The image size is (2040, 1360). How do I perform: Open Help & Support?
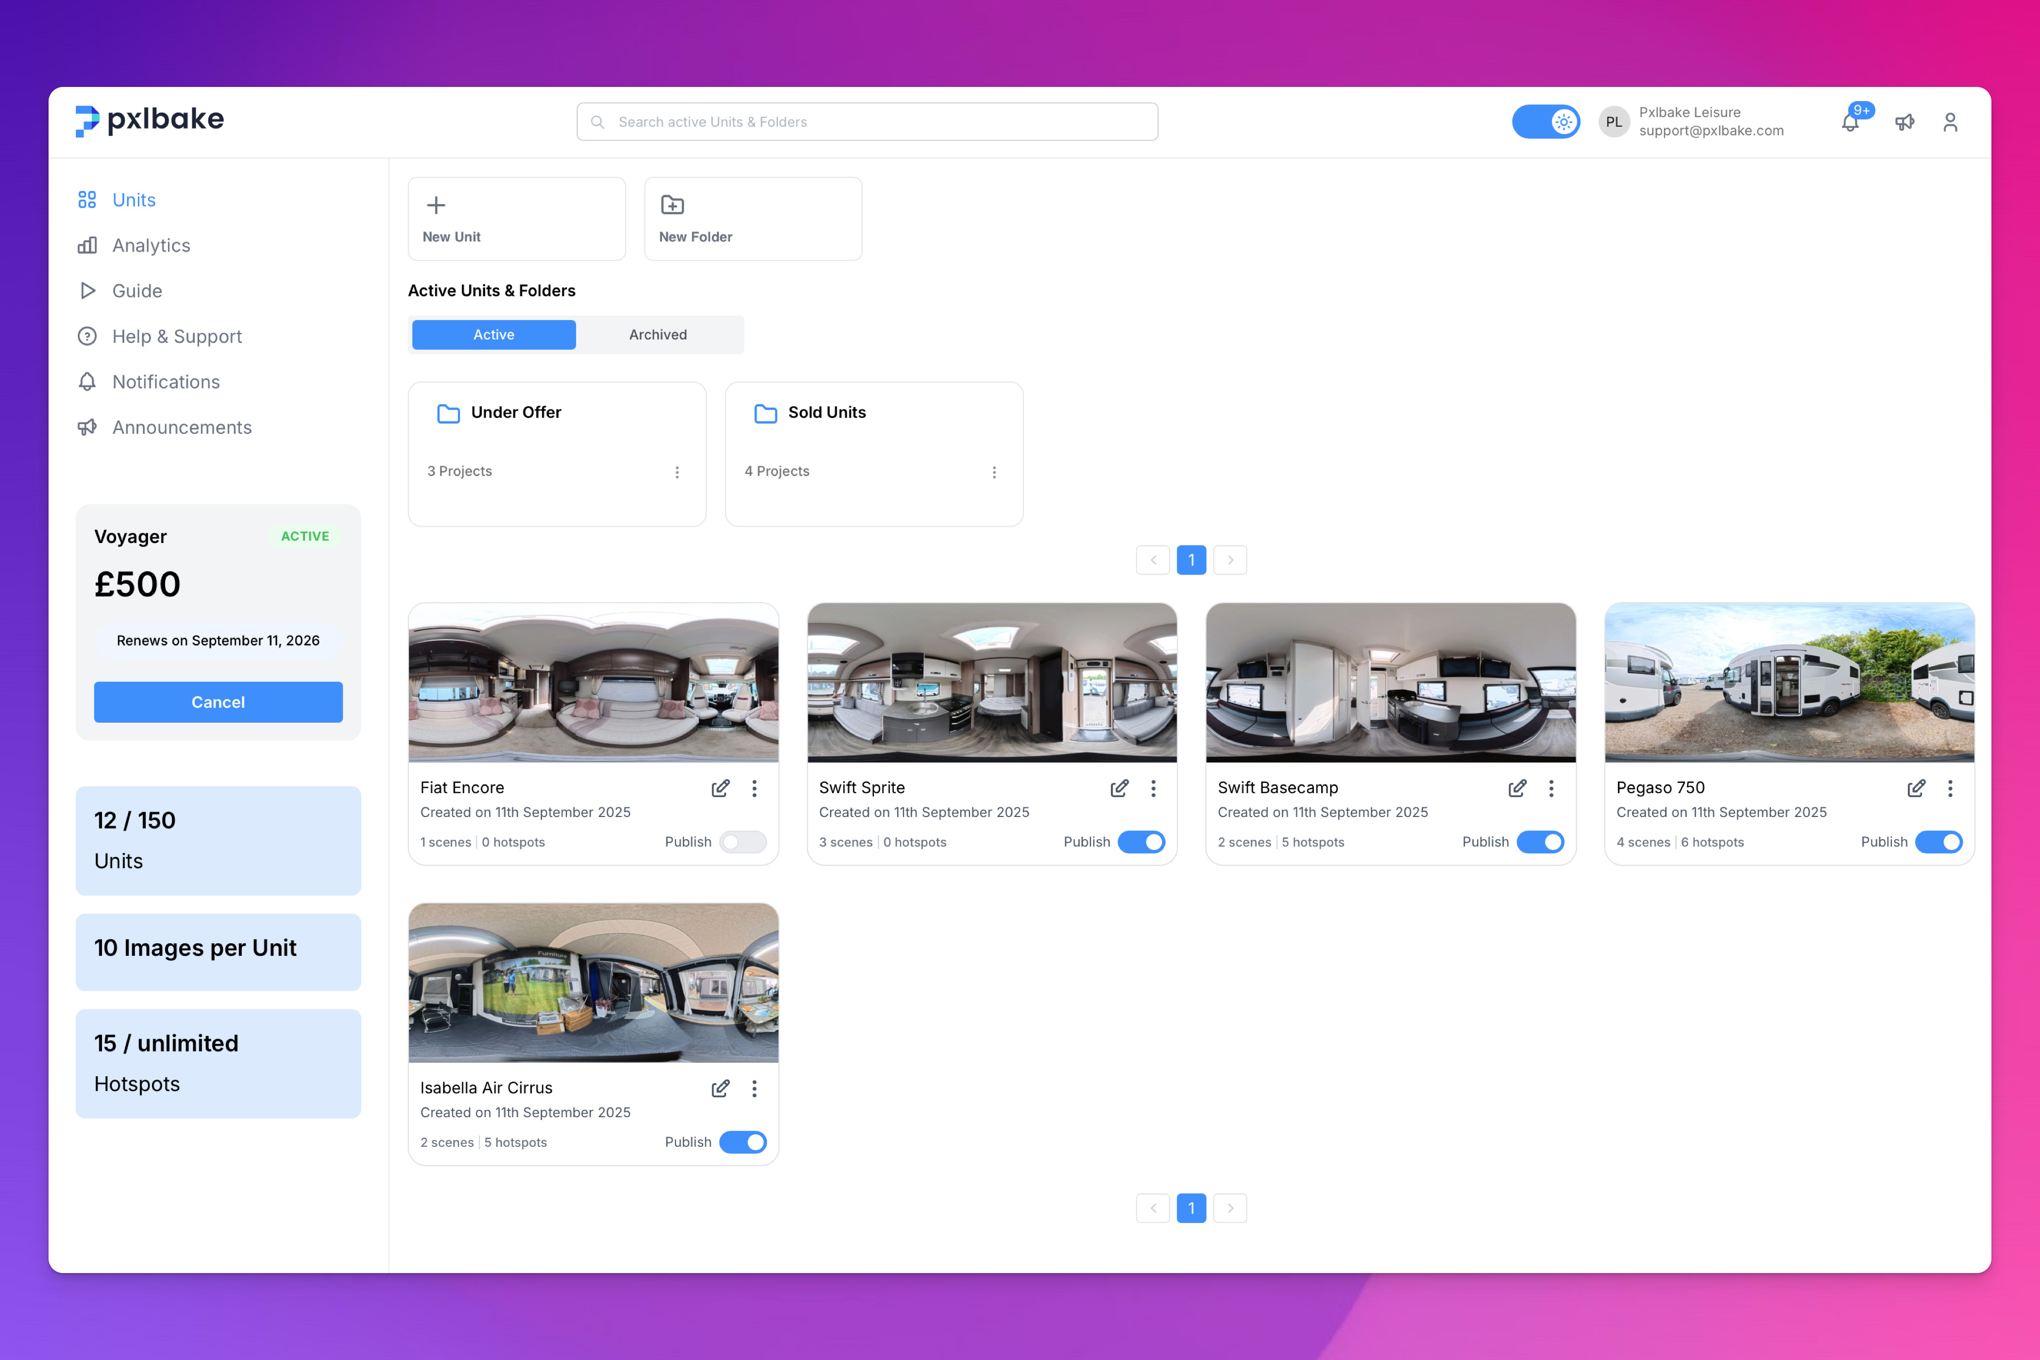(x=176, y=337)
